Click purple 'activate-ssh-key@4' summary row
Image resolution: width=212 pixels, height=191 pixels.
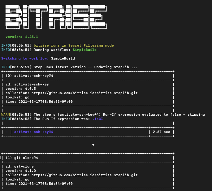coord(34,132)
